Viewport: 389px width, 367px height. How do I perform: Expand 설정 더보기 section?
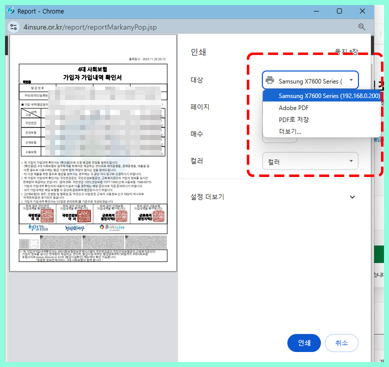coord(273,197)
